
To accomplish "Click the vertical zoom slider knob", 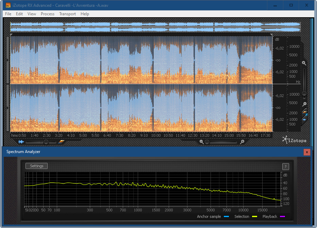I will coord(304,93).
